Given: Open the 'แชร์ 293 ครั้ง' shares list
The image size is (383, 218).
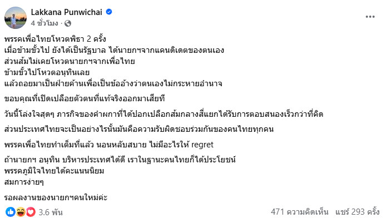Looking at the screenshot, I should pos(357,212).
